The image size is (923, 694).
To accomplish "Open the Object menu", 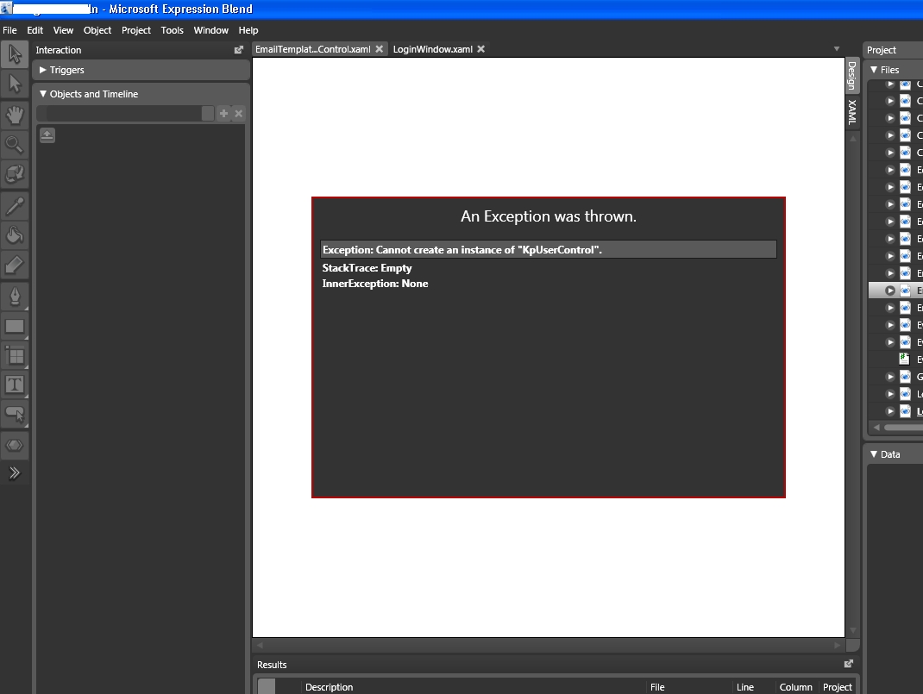I will [97, 30].
